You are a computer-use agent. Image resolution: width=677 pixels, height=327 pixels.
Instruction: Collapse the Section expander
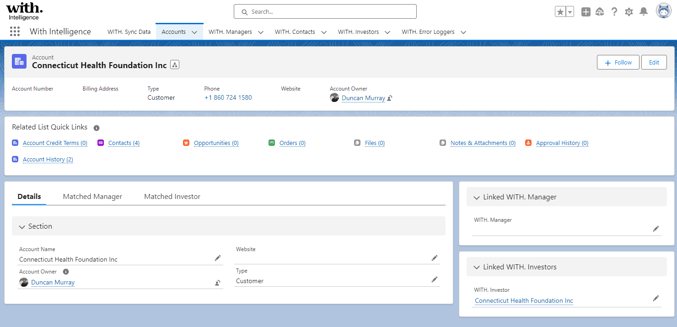(x=22, y=227)
